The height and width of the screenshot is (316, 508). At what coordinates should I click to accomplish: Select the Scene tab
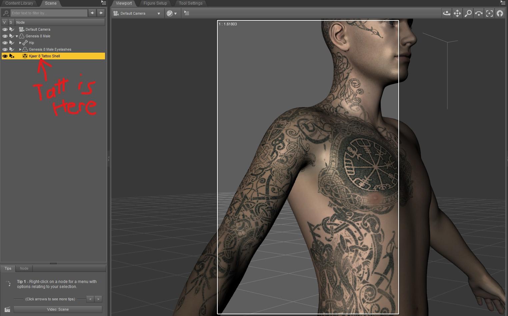51,3
